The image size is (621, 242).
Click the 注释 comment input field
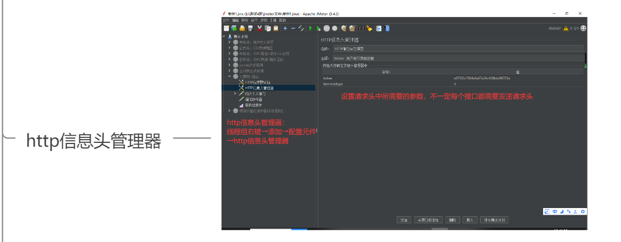[x=458, y=59]
